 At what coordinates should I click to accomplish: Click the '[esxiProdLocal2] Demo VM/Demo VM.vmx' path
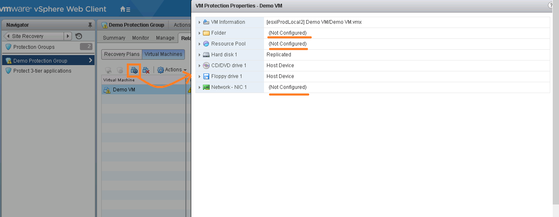tap(314, 22)
